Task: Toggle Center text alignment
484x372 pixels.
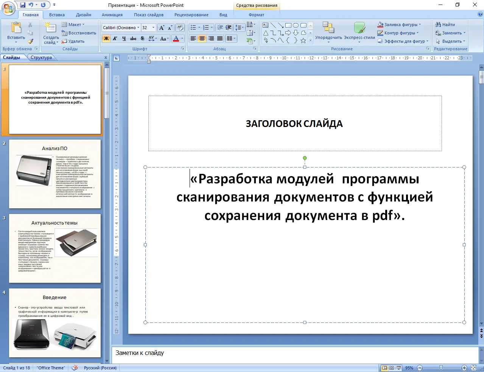Action: click(x=202, y=39)
